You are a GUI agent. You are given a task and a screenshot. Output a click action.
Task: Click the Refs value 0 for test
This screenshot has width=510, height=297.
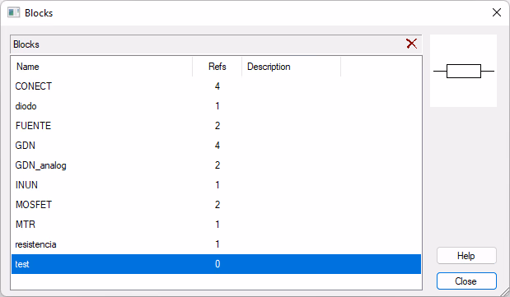click(218, 264)
